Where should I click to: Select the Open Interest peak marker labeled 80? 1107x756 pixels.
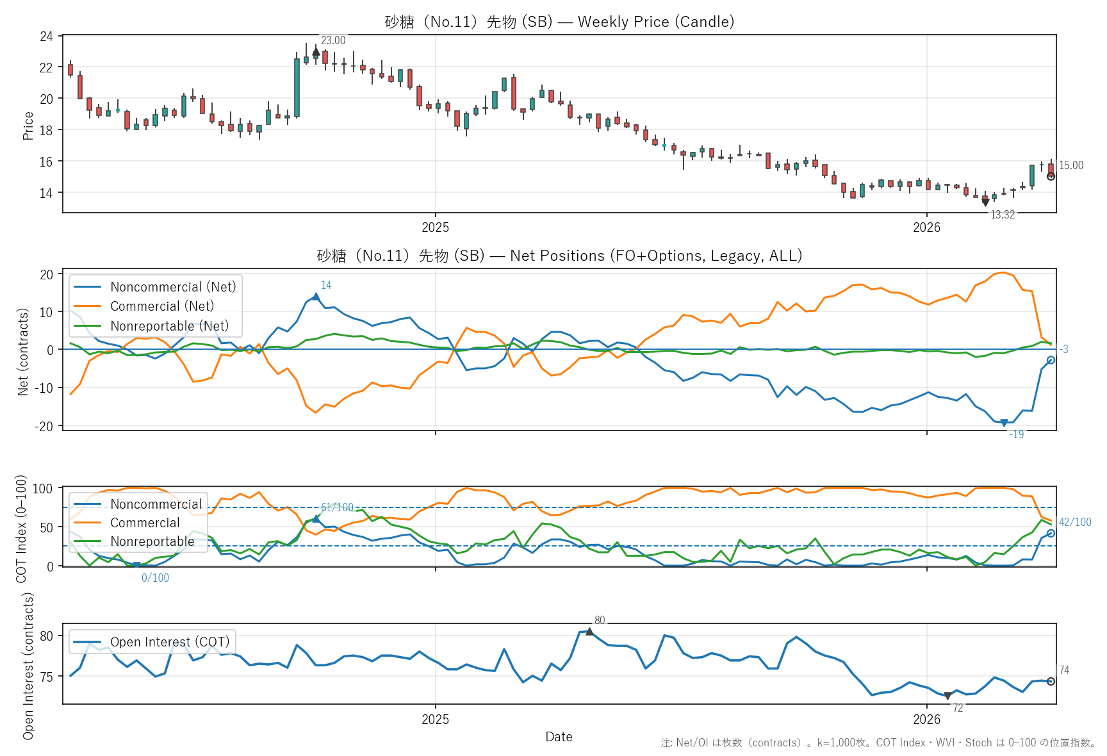point(589,632)
